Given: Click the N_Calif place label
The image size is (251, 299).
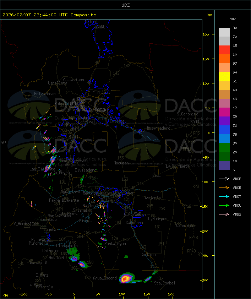Looking at the screenshot, I should [105, 92].
